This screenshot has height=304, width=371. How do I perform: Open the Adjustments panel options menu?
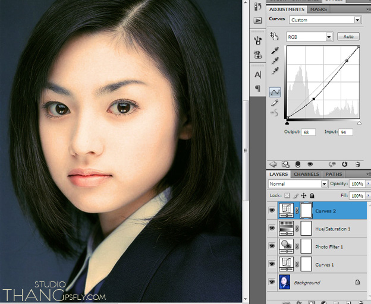[x=369, y=9]
